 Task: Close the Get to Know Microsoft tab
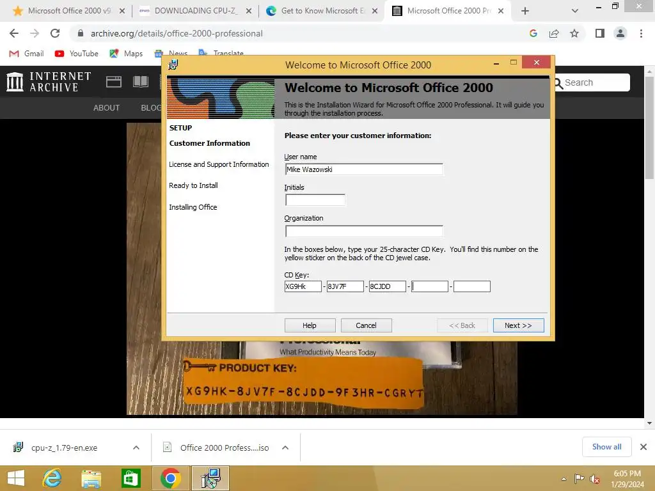tap(375, 12)
